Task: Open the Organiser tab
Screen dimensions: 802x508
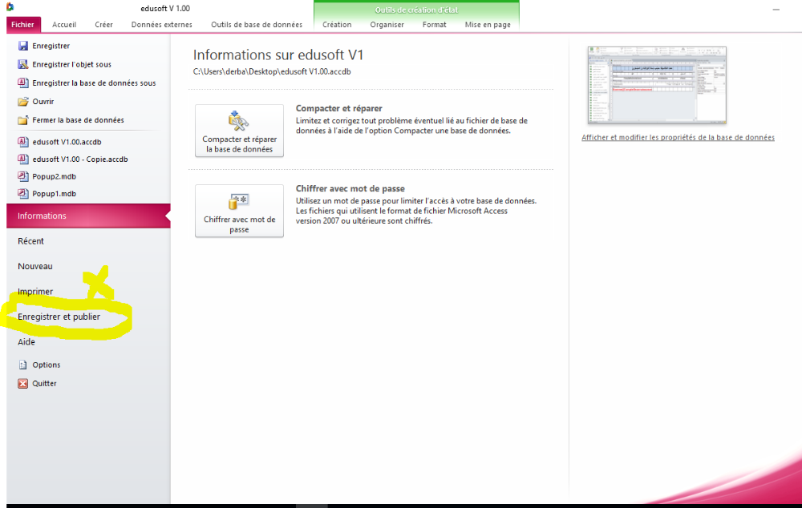Action: pyautogui.click(x=387, y=25)
